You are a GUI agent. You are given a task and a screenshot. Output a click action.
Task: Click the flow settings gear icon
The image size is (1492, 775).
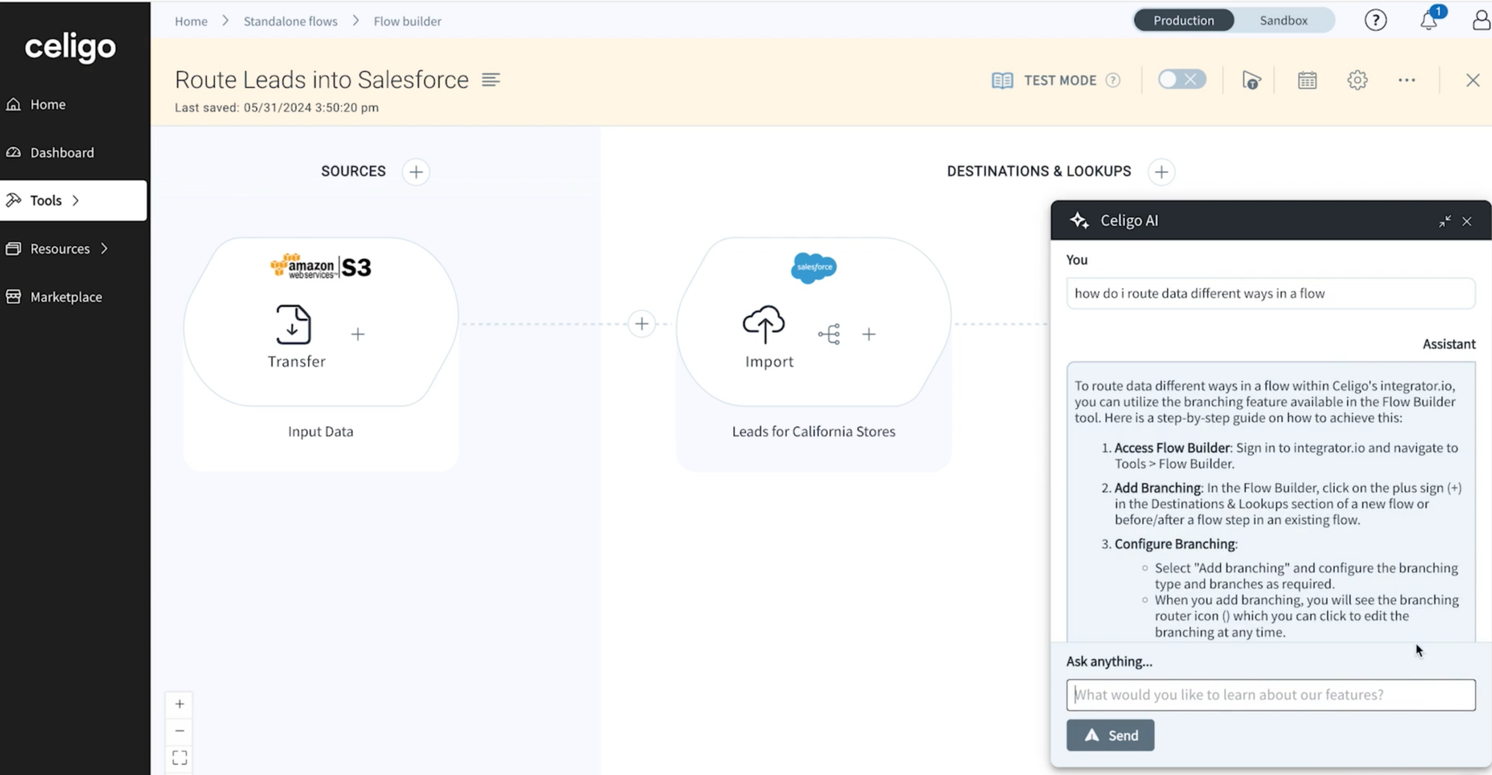(1357, 80)
